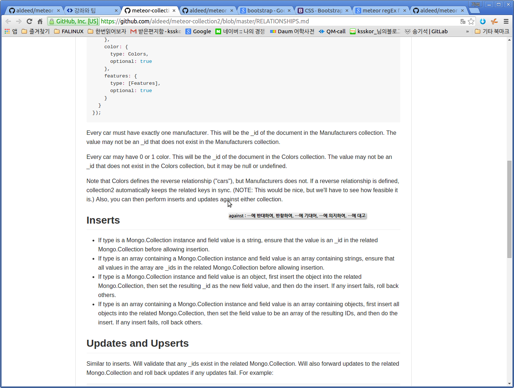Click the scissors extension icon
The width and height of the screenshot is (514, 388).
pos(494,22)
